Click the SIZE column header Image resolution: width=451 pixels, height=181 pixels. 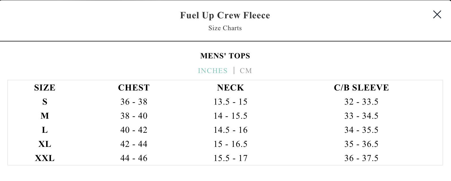coord(45,88)
